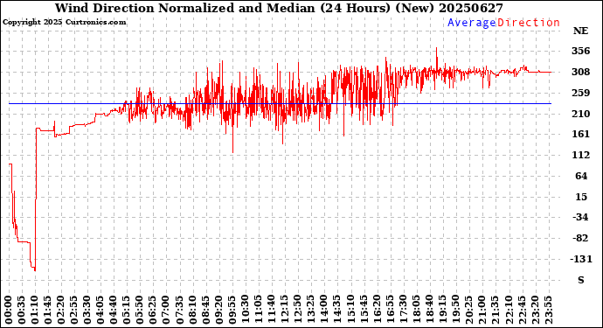Image resolution: width=603 pixels, height=328 pixels.
Task: Click the 09:20 time label
Action: tap(218, 311)
